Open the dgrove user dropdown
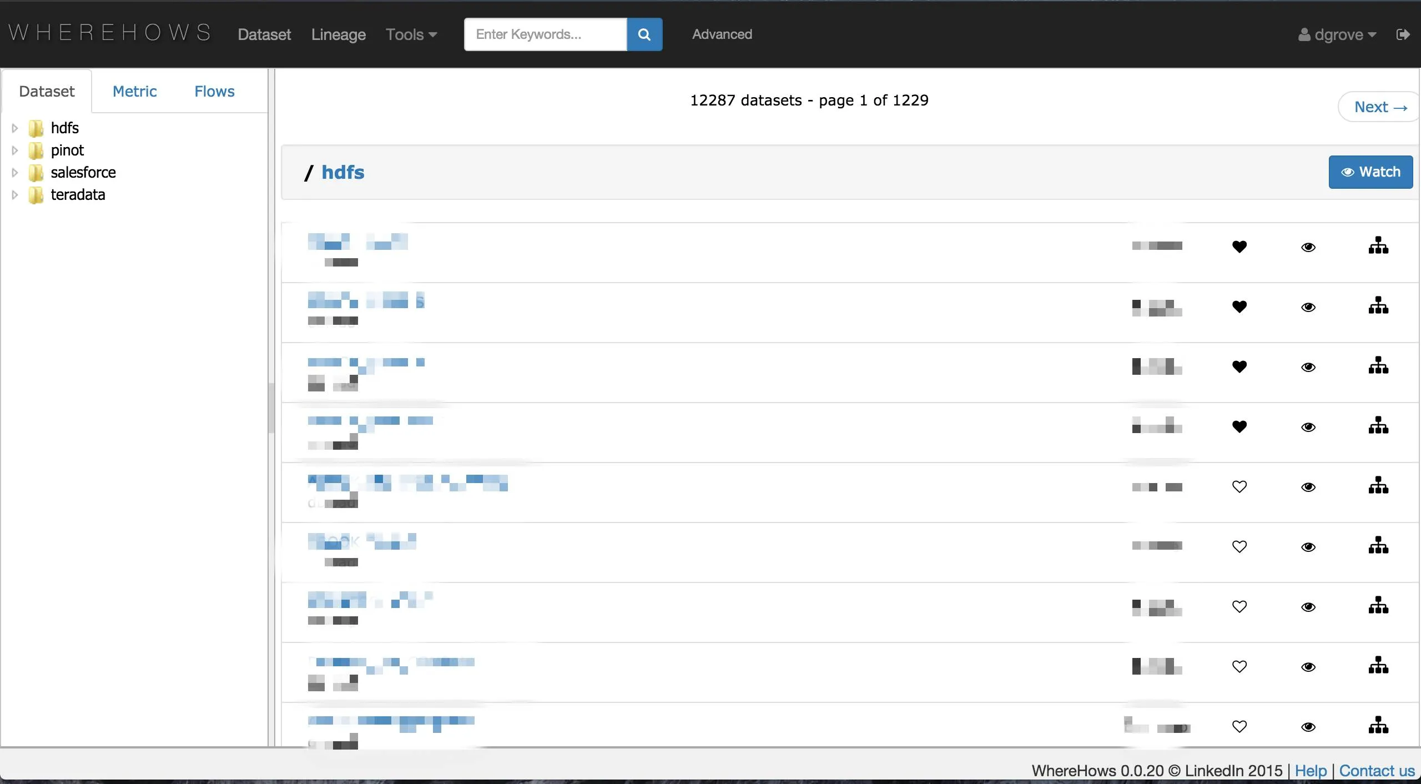Screen dimensions: 1421x784 [x=1338, y=34]
